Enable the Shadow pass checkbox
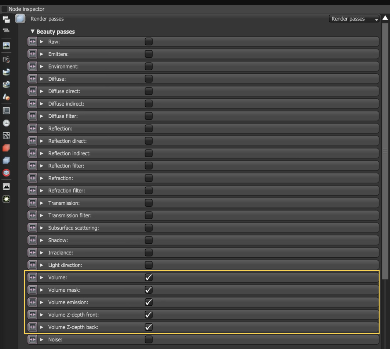 tap(149, 240)
